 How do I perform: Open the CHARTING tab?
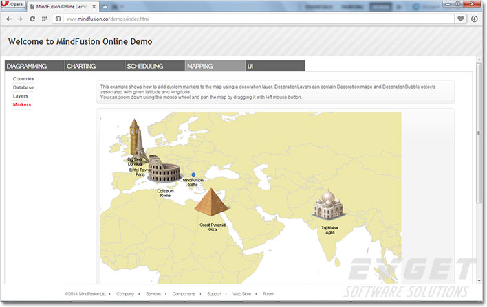(95, 66)
